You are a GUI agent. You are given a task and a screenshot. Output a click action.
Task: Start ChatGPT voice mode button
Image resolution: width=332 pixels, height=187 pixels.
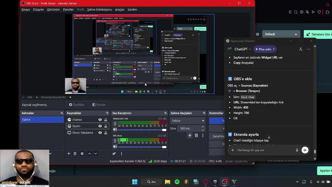click(x=305, y=150)
